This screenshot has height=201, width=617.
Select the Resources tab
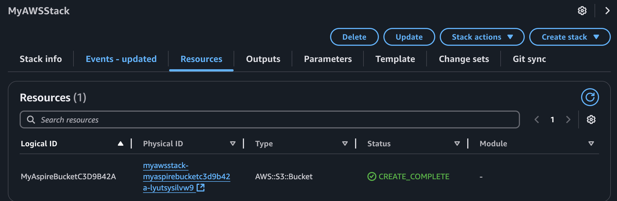pos(201,59)
